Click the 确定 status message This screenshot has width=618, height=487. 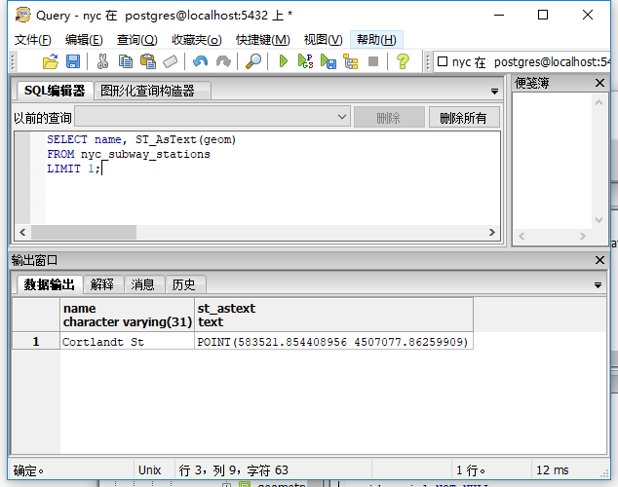28,470
